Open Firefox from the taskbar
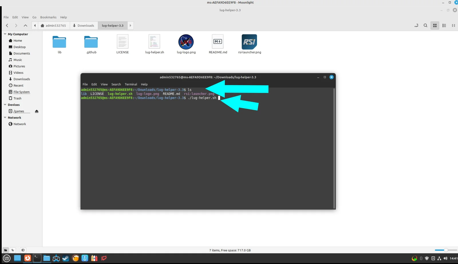 tap(27, 258)
